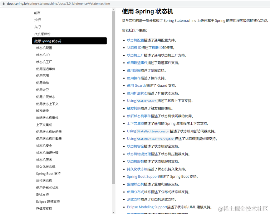
Task: Go to 状态机错误处理 in sidebar
Action: point(47,153)
